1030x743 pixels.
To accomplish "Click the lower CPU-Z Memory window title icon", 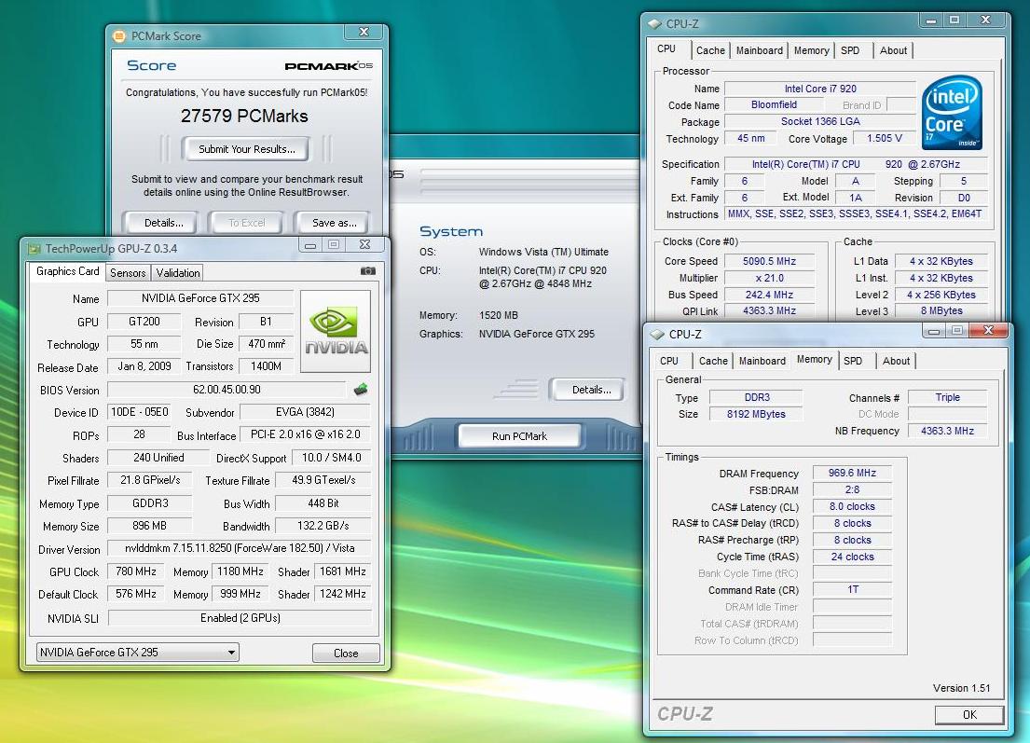I will pyautogui.click(x=657, y=335).
